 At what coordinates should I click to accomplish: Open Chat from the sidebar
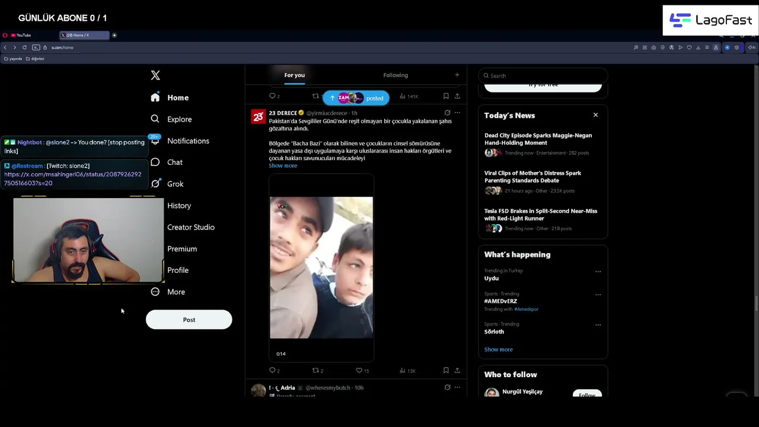(167, 162)
